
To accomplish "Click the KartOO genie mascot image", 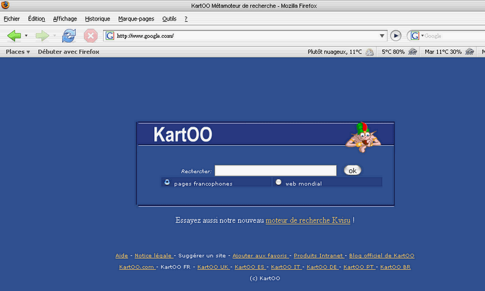I will click(x=363, y=137).
